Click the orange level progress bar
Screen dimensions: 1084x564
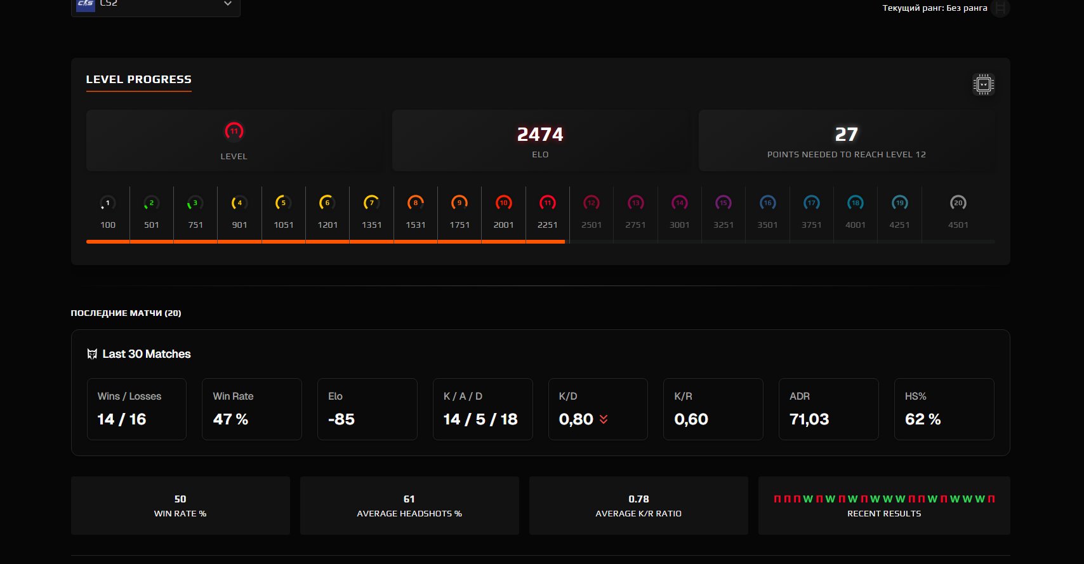(x=325, y=242)
